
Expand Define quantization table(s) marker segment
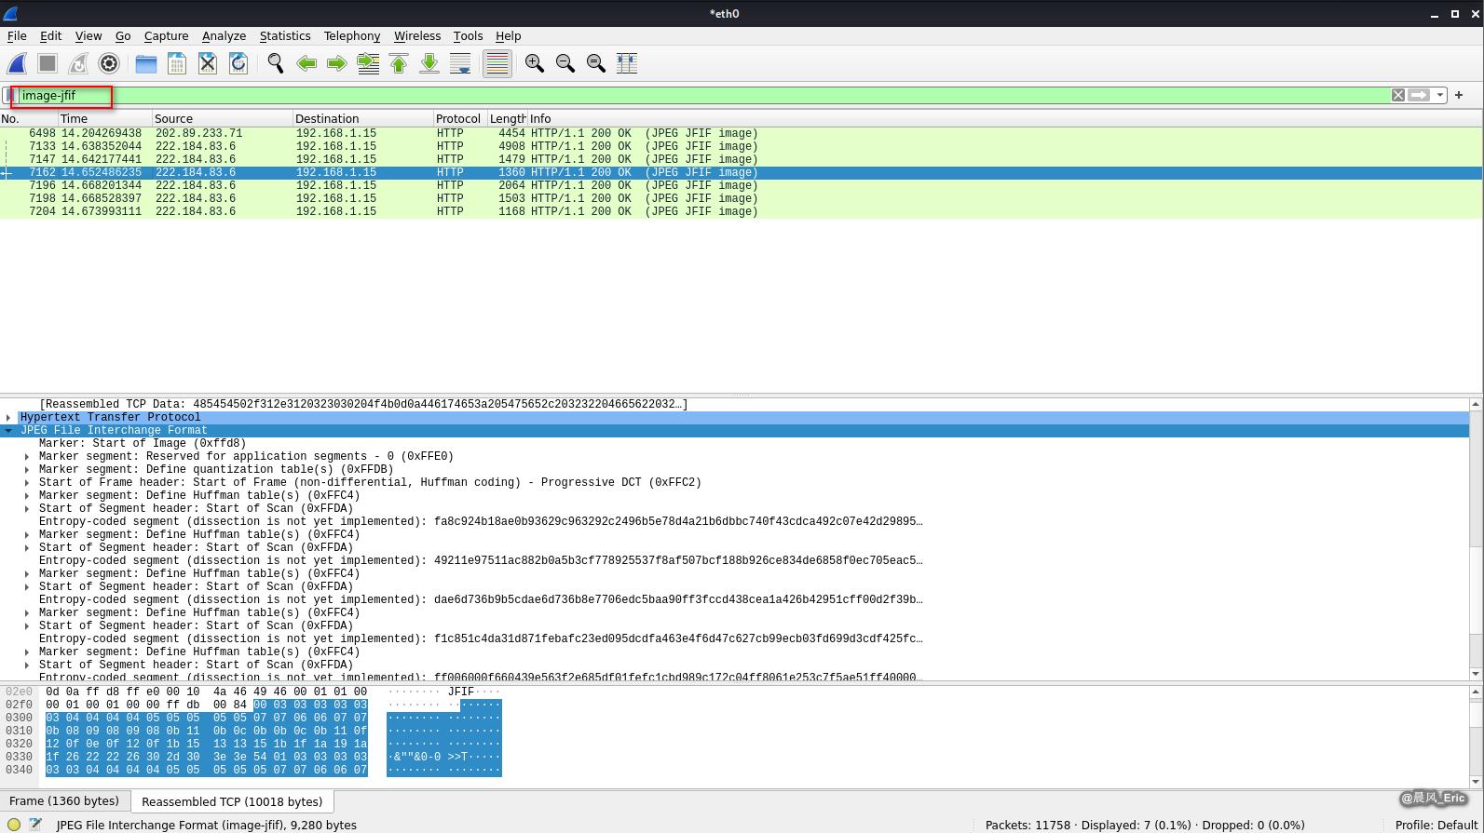[27, 469]
